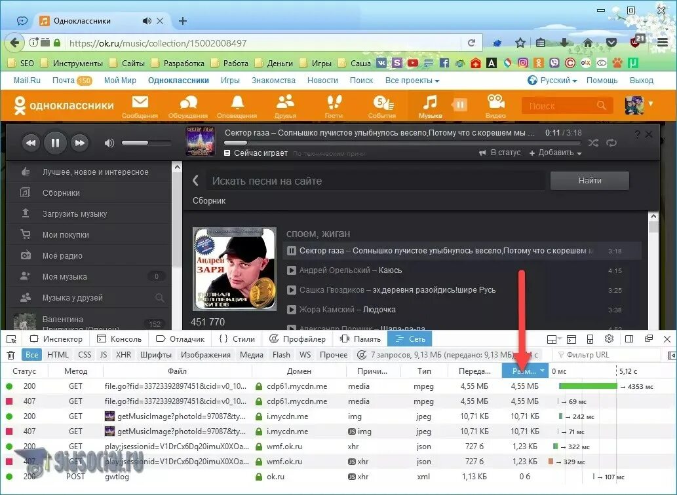Click the Андрей Заря album cover
Viewport: 677px width, 495px height.
tap(235, 269)
